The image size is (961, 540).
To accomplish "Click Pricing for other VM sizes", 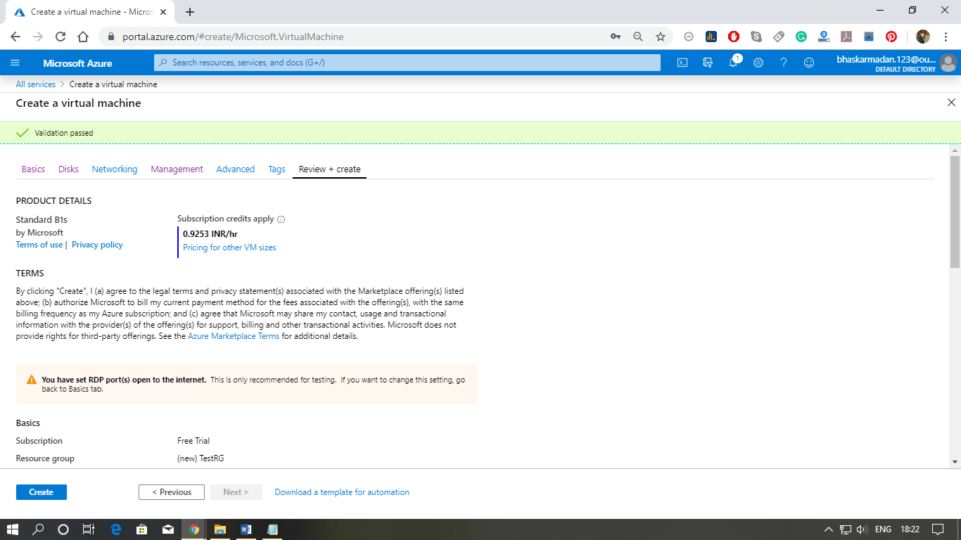I will 229,247.
